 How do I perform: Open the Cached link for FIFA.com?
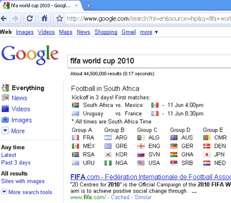[x=120, y=197]
